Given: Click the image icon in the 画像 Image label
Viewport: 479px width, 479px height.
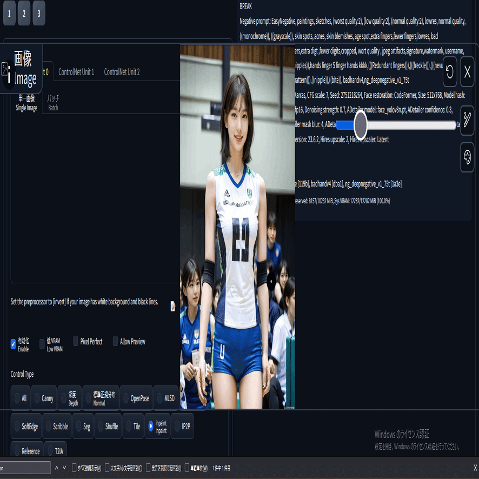Looking at the screenshot, I should pyautogui.click(x=5, y=70).
